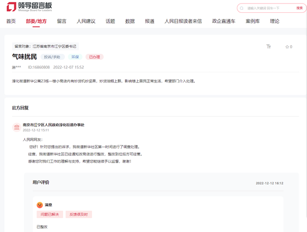Click the reply line starting 您好！
This screenshot has width=307, height=232.
click(84, 147)
